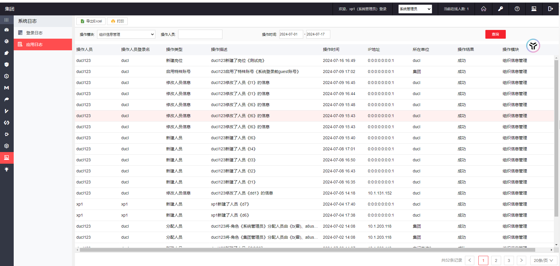Collapse sidebar using three-bar icon
Image resolution: width=560 pixels, height=266 pixels.
[6, 20]
